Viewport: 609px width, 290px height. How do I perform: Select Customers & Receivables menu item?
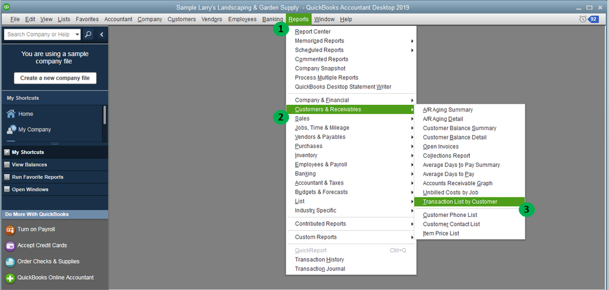pos(351,109)
